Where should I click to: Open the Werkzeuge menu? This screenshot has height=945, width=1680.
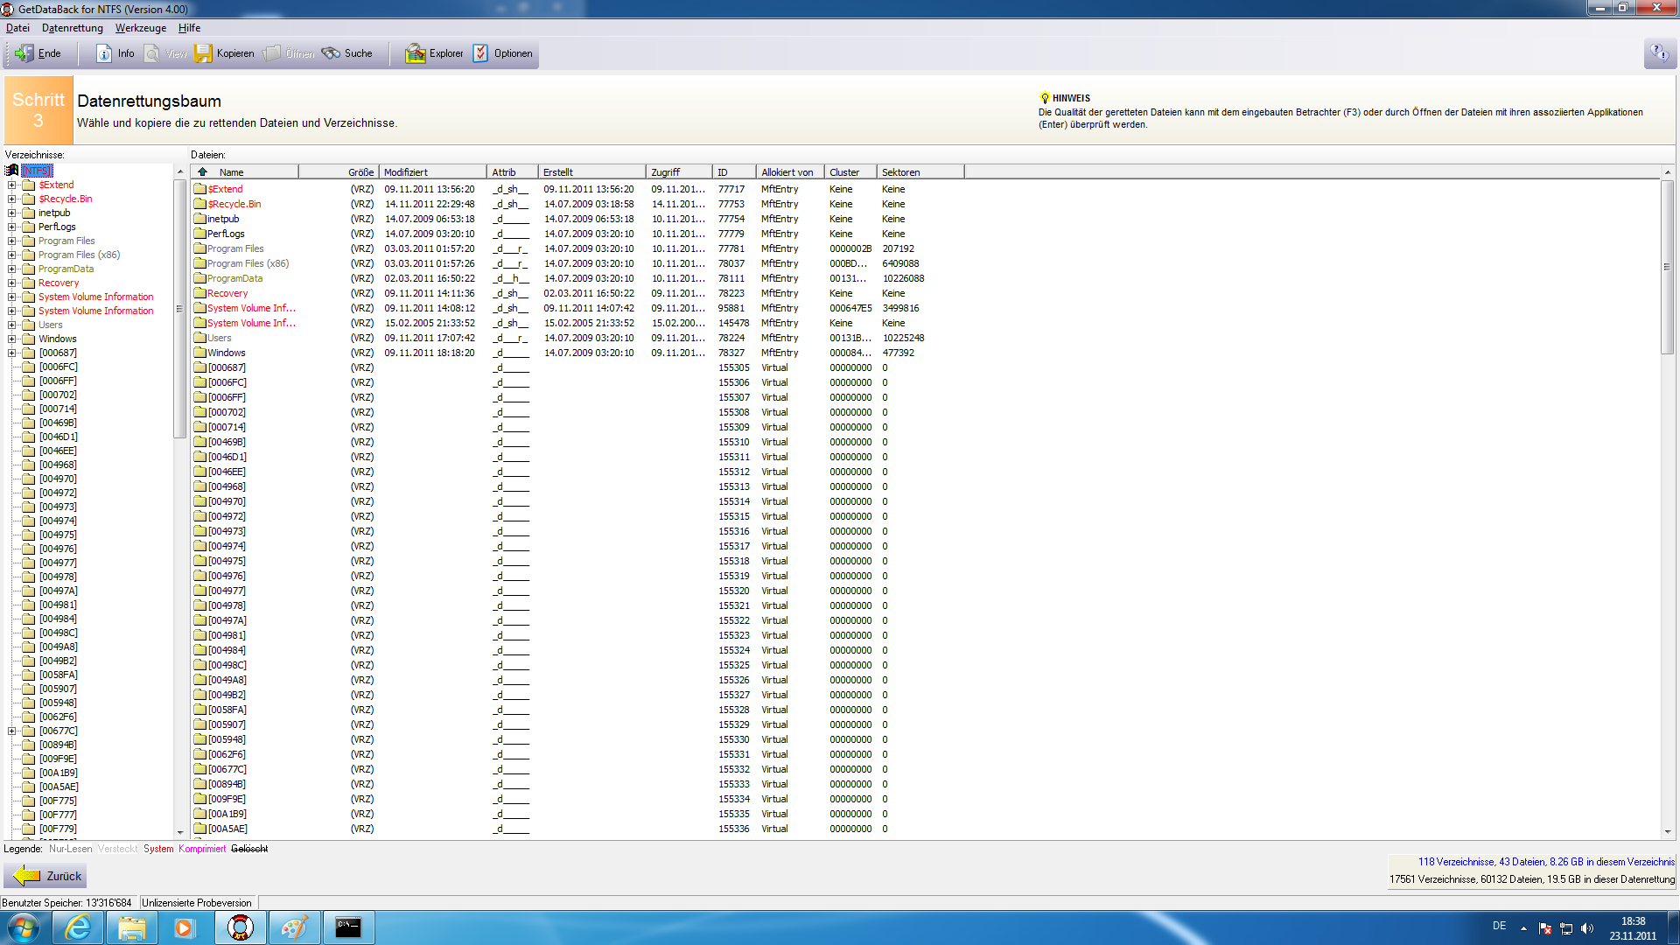point(140,28)
